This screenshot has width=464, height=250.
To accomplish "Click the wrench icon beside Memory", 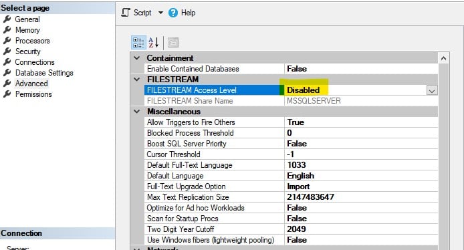I will pyautogui.click(x=7, y=30).
